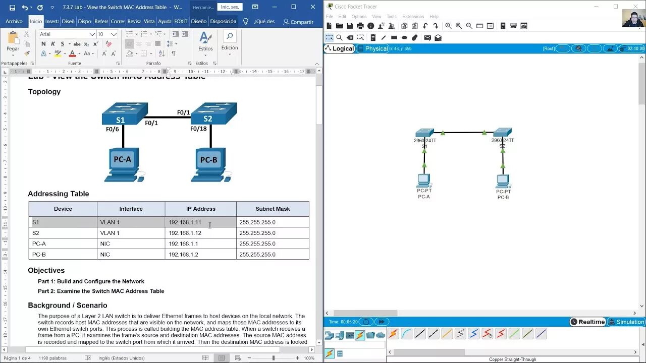Switch to the Vista tab in Word
Image resolution: width=646 pixels, height=363 pixels.
pyautogui.click(x=149, y=22)
